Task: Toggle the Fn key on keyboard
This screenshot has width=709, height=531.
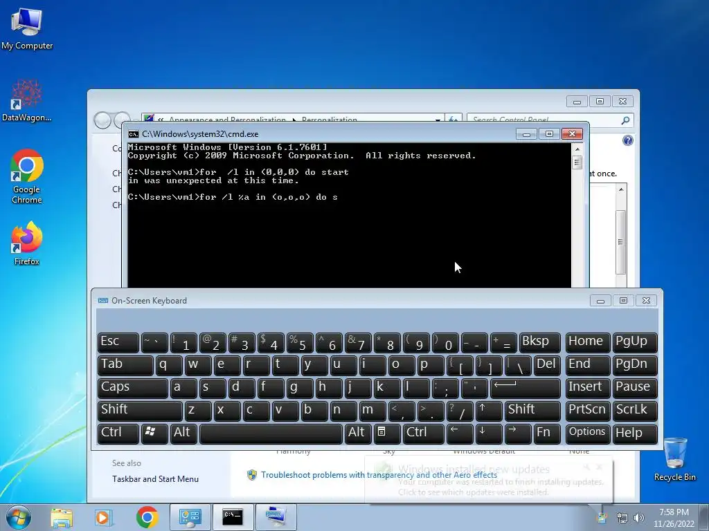Action: 547,433
